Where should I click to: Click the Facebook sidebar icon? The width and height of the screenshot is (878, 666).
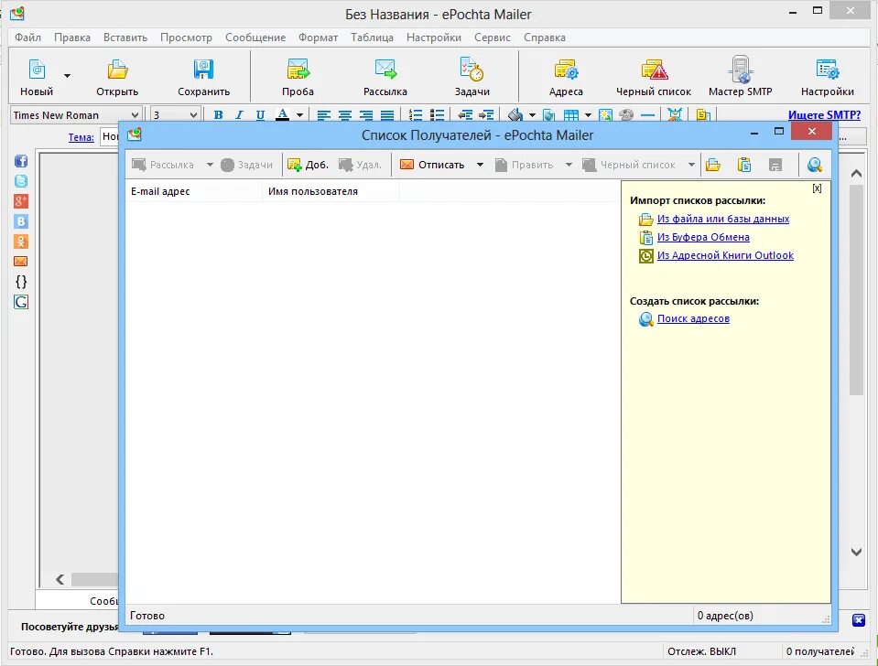(21, 161)
